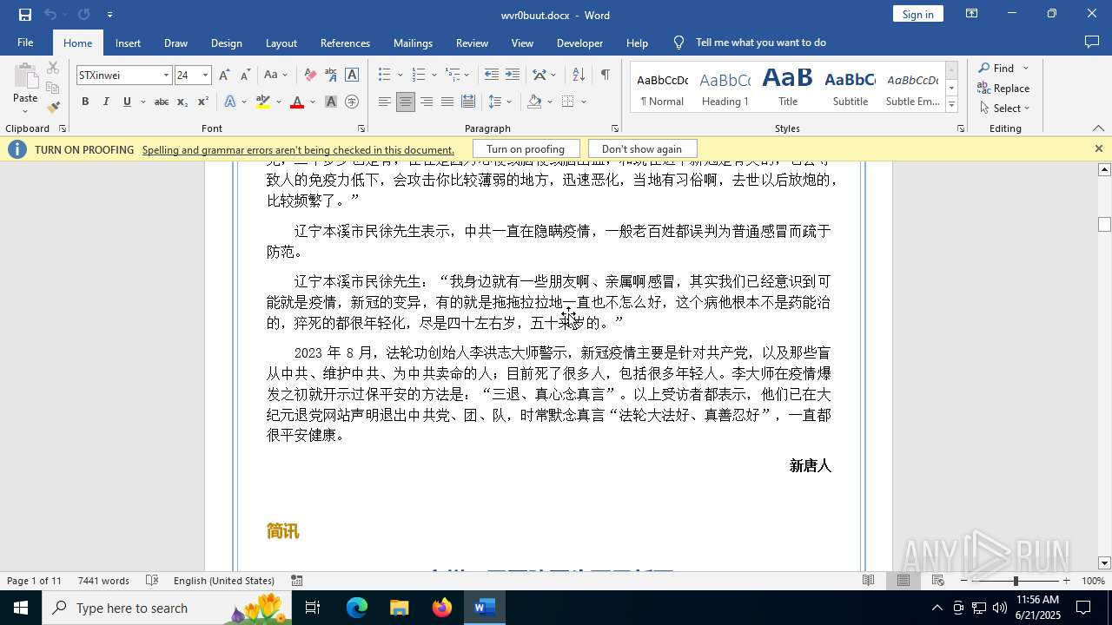The width and height of the screenshot is (1112, 625).
Task: Sort paragraphs A to Z
Action: pyautogui.click(x=579, y=76)
